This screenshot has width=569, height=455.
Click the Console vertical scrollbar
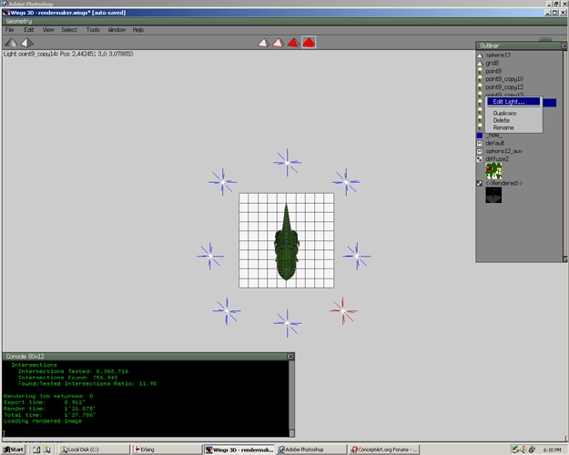coord(291,399)
